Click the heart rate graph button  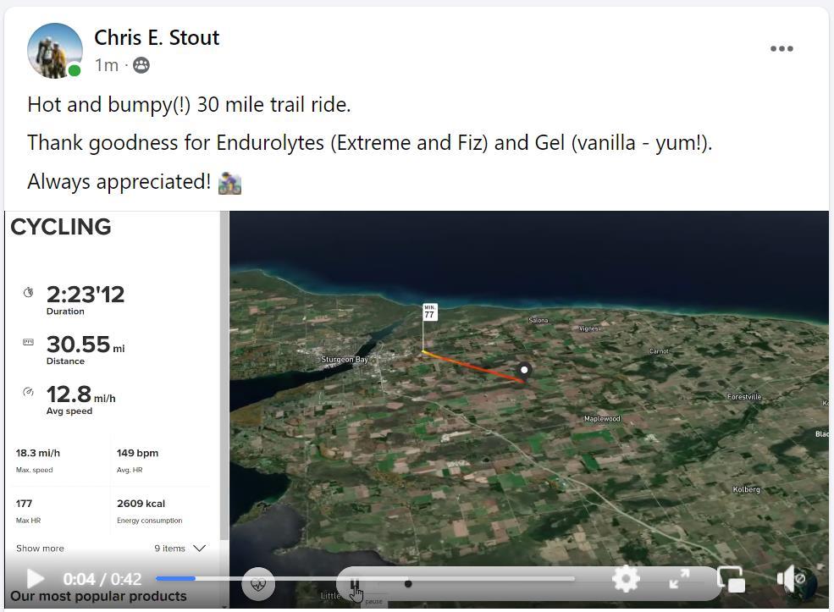[258, 584]
